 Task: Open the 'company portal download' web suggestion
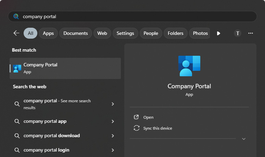(x=65, y=135)
